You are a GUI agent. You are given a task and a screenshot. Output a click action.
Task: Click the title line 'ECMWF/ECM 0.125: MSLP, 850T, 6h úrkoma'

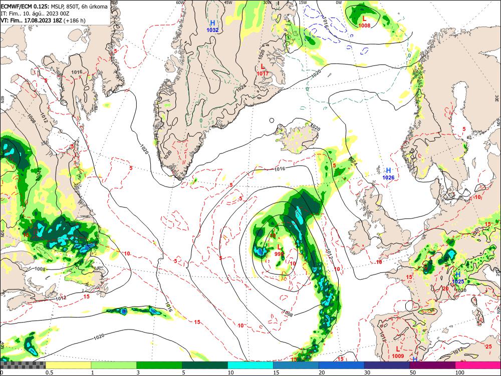tap(54, 6)
